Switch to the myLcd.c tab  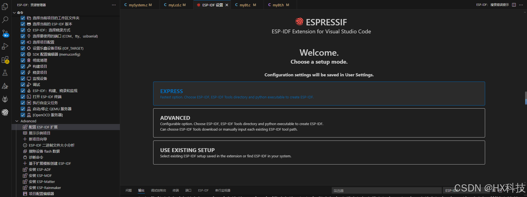click(x=176, y=5)
